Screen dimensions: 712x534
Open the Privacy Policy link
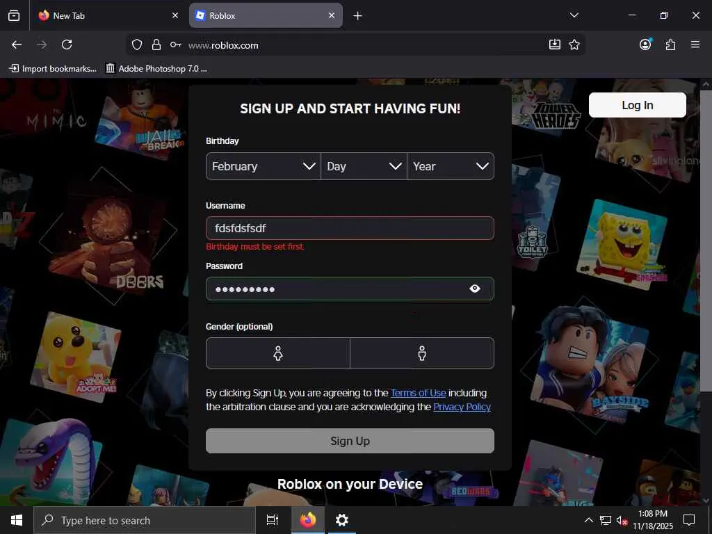point(462,407)
